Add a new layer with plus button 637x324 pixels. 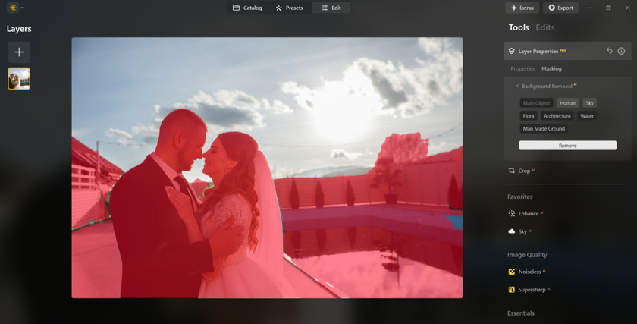[x=19, y=52]
